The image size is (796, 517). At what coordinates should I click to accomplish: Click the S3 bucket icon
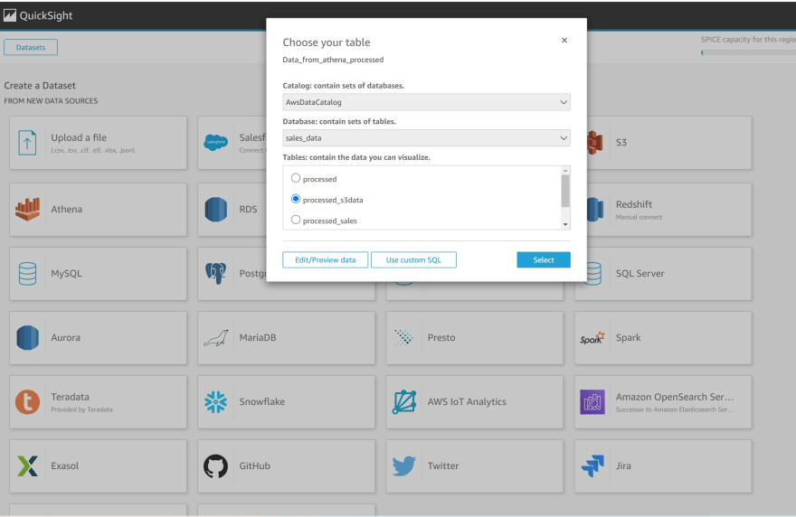[x=595, y=143]
